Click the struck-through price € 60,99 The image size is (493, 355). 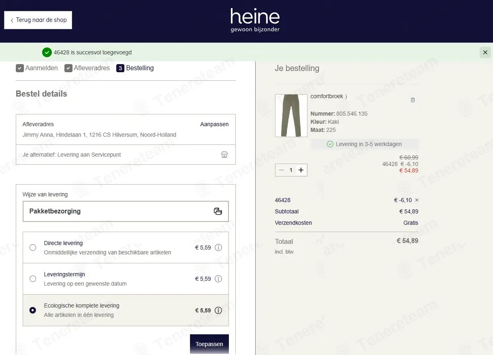tap(409, 157)
